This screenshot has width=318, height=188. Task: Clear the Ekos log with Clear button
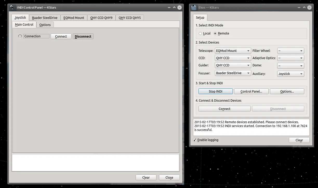click(299, 140)
